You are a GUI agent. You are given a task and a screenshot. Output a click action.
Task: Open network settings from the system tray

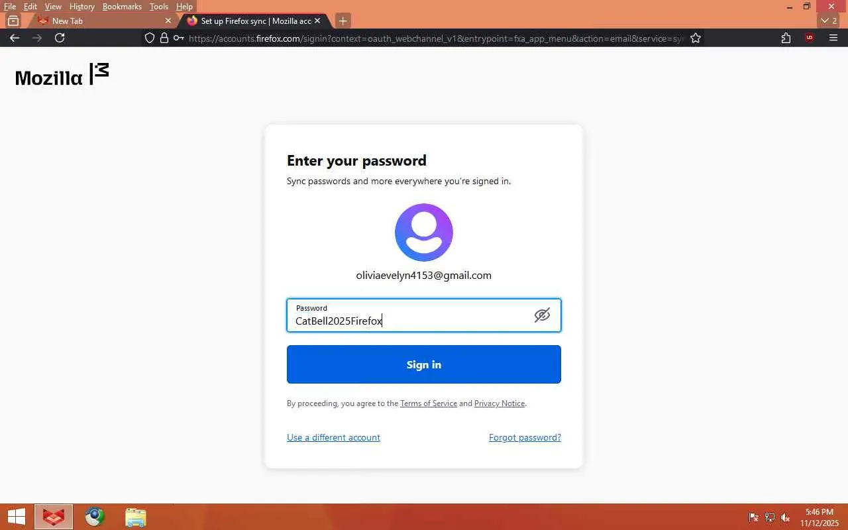(x=770, y=517)
